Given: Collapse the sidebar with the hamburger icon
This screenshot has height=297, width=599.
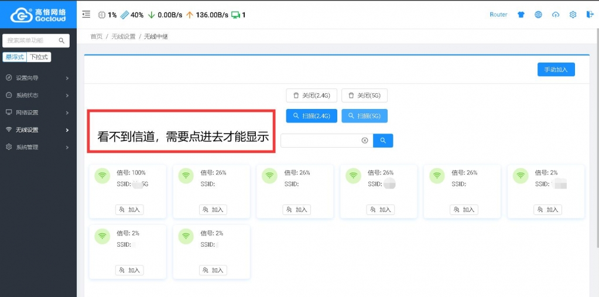Looking at the screenshot, I should (86, 15).
